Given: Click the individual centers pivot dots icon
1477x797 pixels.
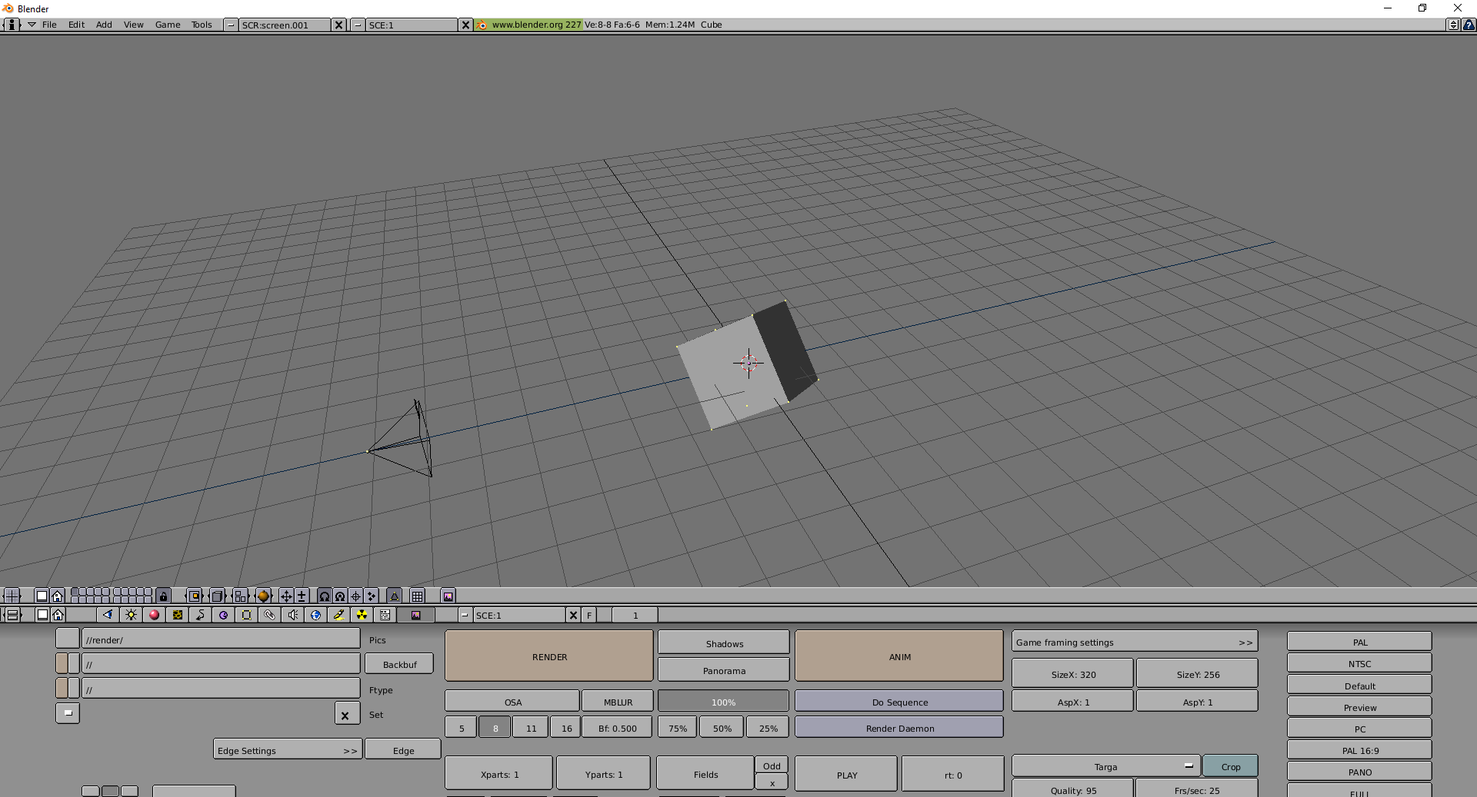Looking at the screenshot, I should (371, 596).
